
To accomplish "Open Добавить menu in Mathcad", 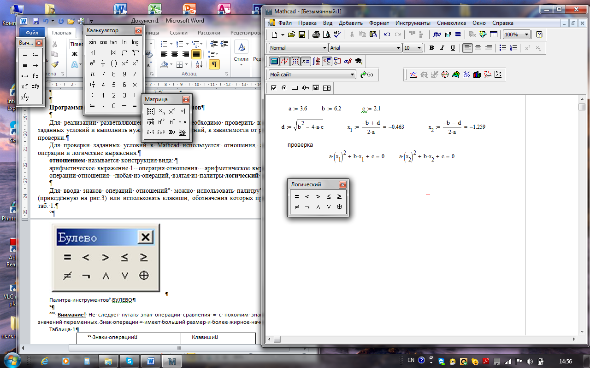I will click(x=350, y=23).
